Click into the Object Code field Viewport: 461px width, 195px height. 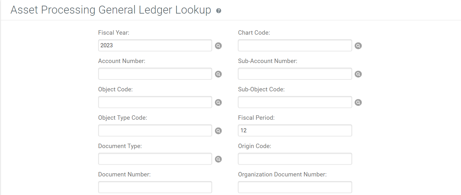tap(155, 102)
